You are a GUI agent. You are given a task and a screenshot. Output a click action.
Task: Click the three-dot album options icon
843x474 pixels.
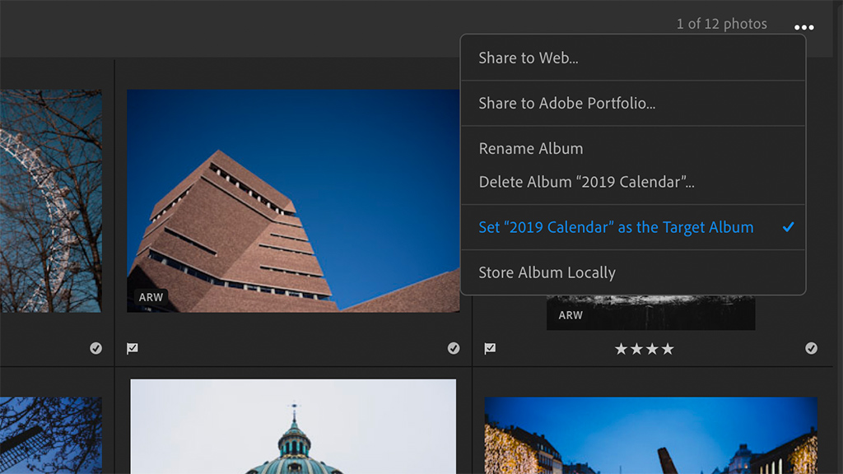[x=804, y=27]
